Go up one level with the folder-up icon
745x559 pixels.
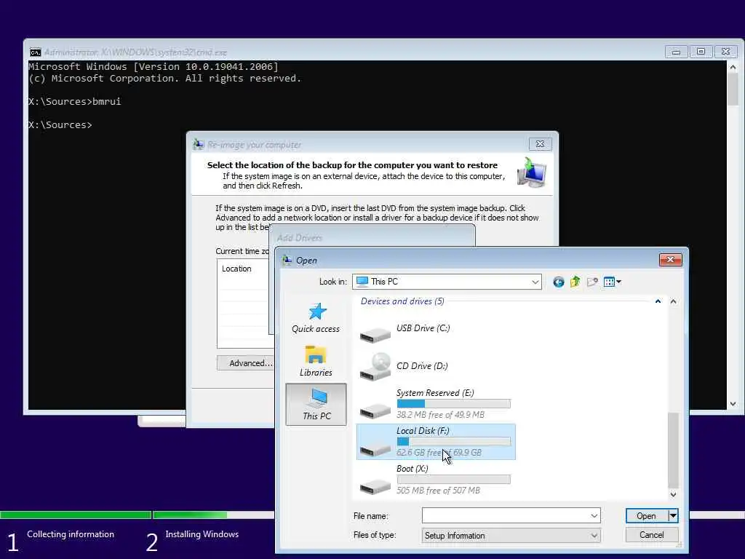pyautogui.click(x=575, y=282)
